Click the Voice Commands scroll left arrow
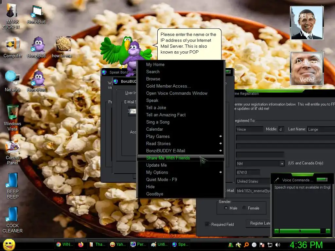 (x=276, y=231)
